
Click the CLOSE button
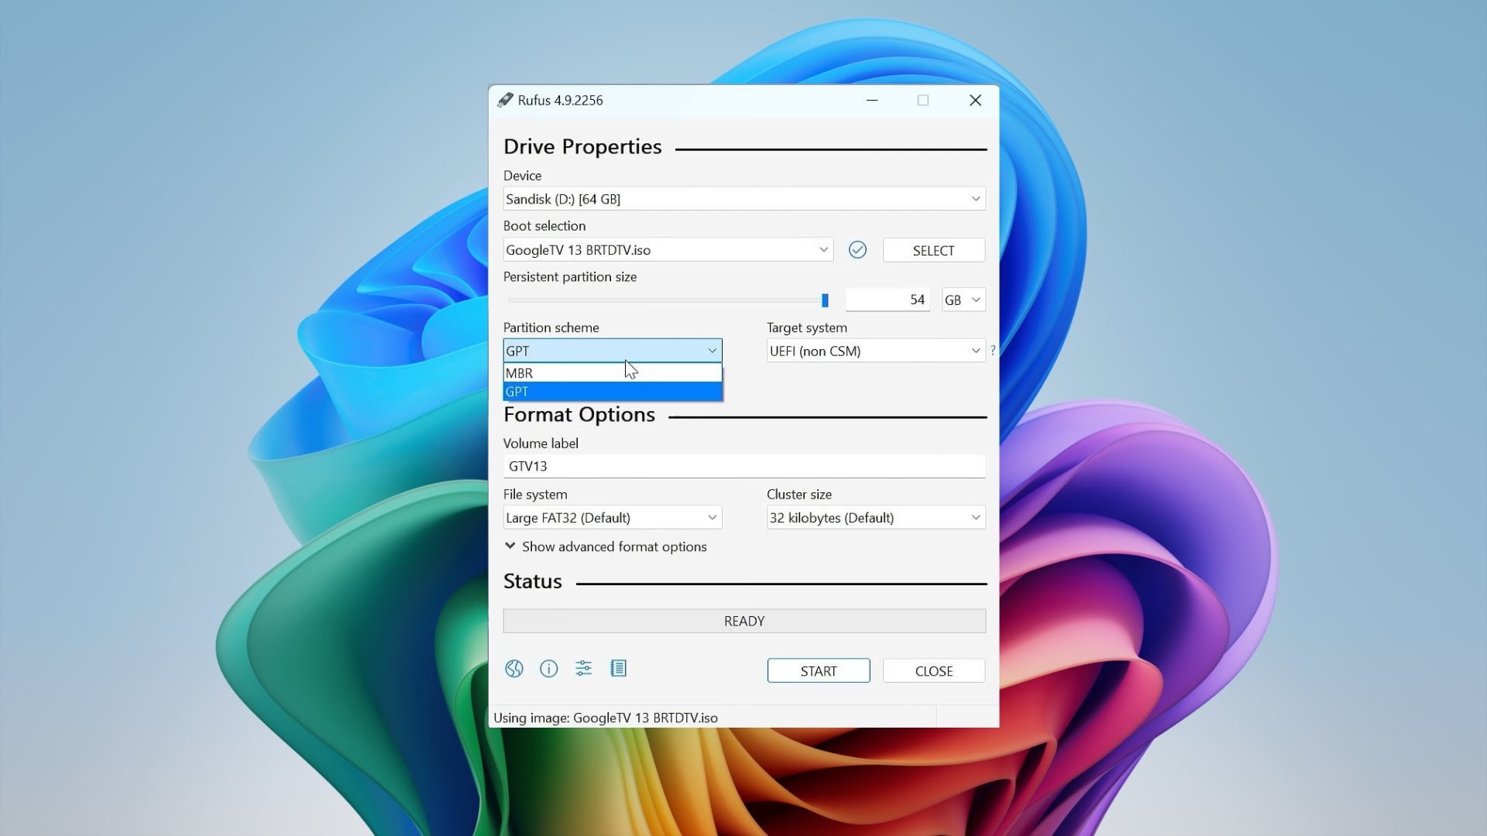[934, 671]
